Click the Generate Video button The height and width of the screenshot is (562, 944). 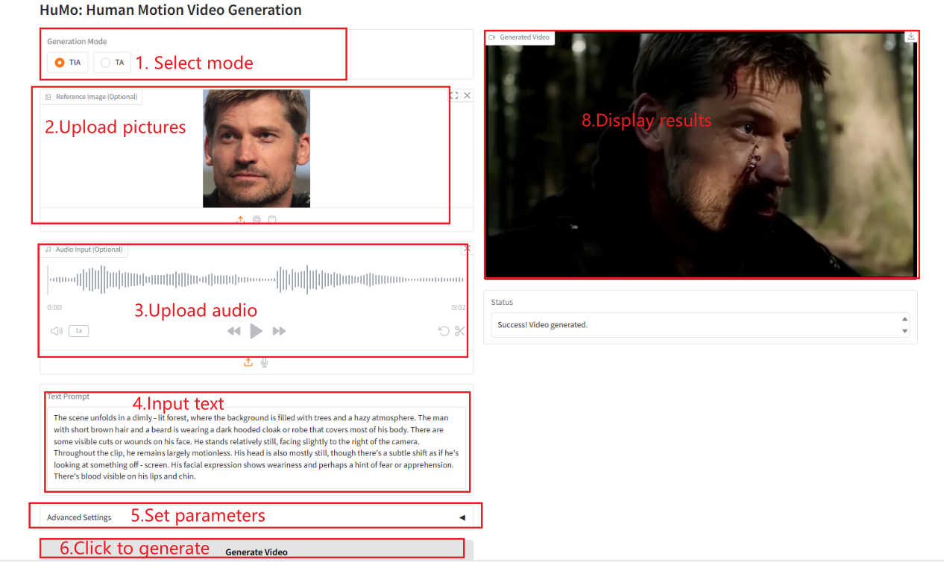point(256,552)
